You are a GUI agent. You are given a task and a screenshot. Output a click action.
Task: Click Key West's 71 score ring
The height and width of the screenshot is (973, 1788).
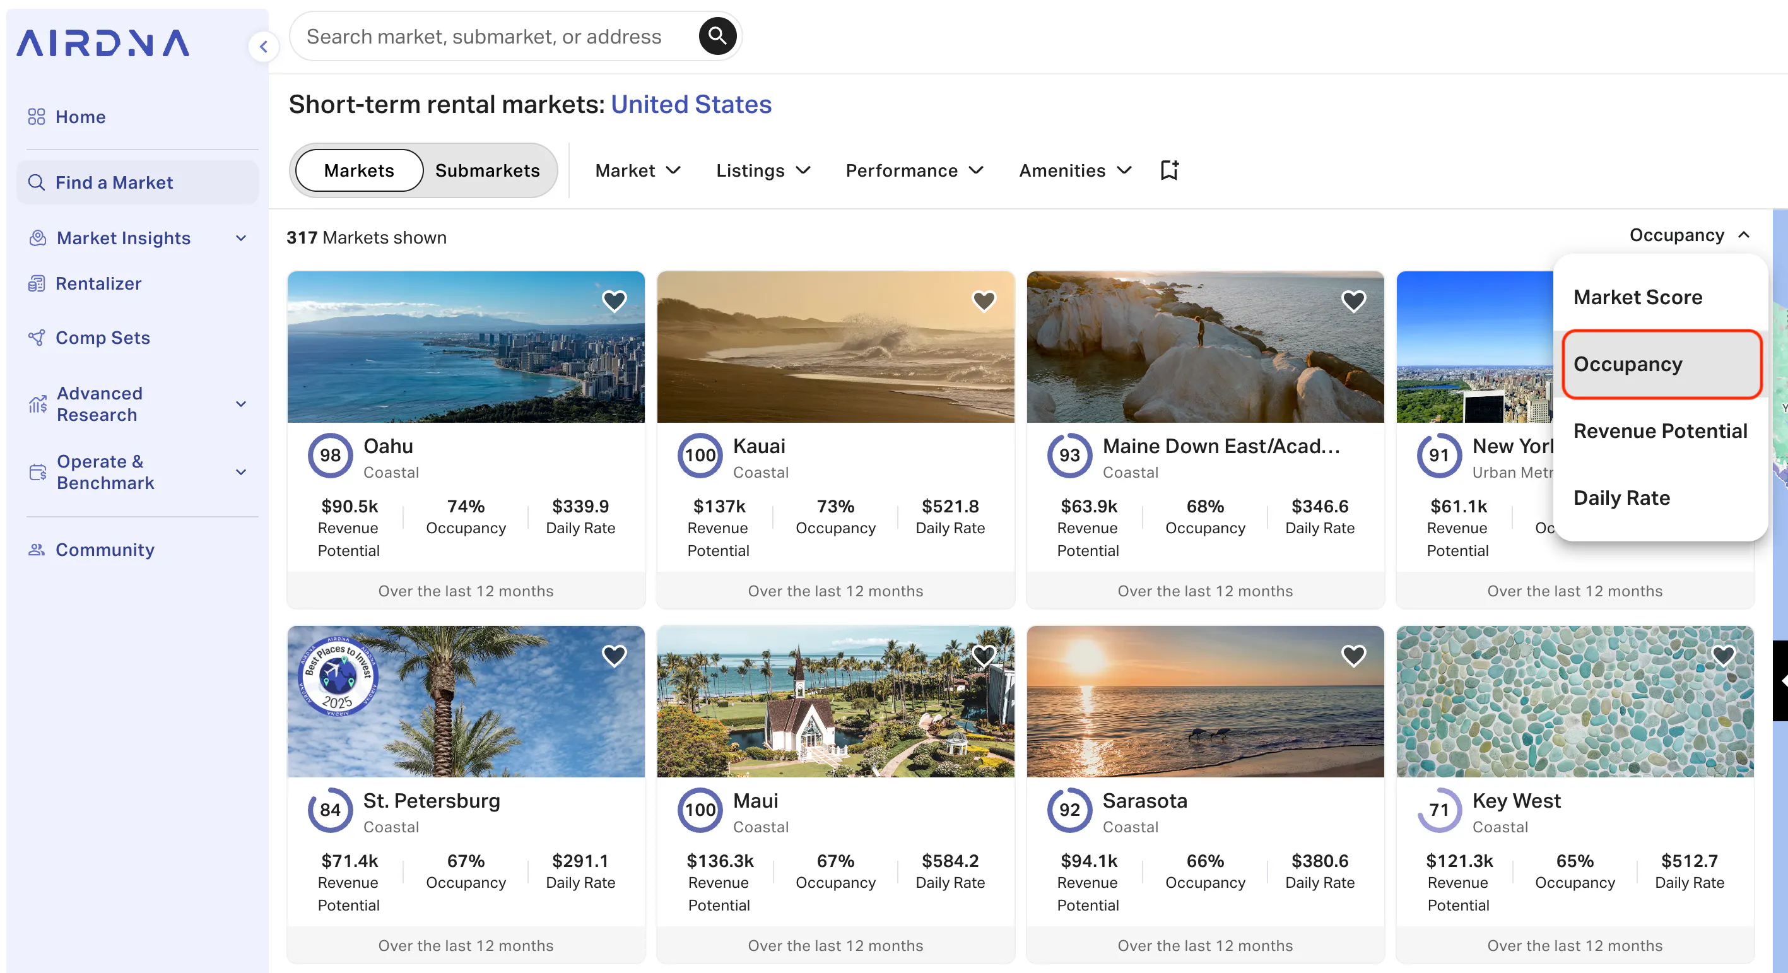point(1439,810)
